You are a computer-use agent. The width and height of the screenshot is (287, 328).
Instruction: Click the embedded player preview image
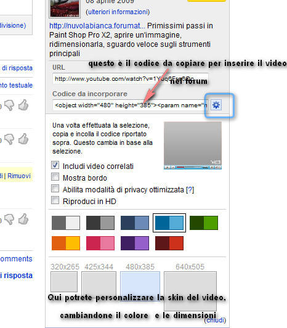click(x=193, y=146)
